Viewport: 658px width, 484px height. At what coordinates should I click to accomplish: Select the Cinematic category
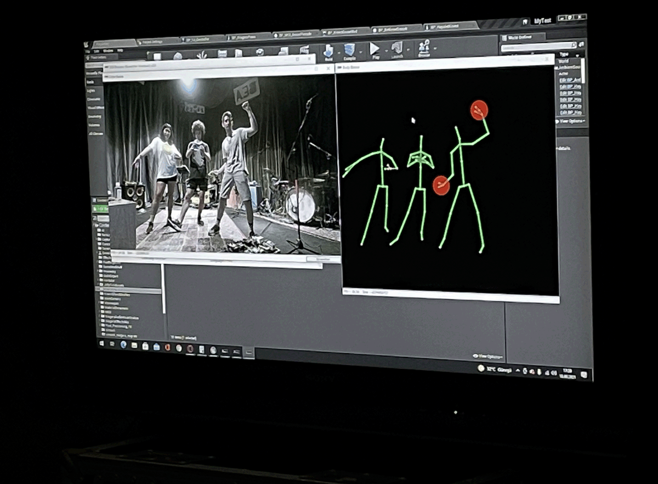coord(94,99)
